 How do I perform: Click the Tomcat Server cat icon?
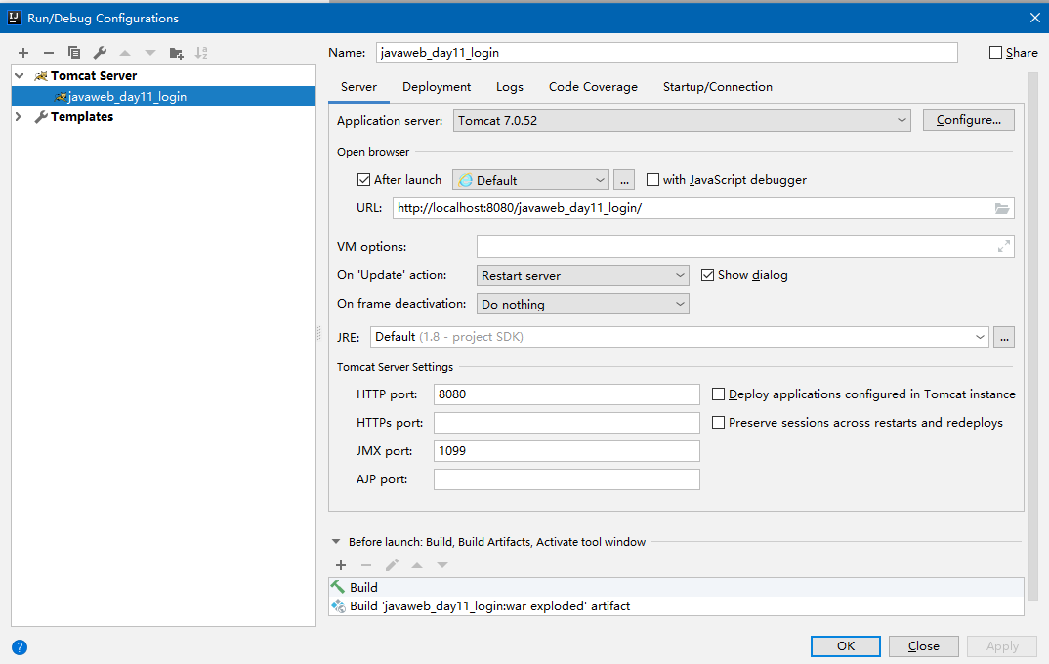41,76
